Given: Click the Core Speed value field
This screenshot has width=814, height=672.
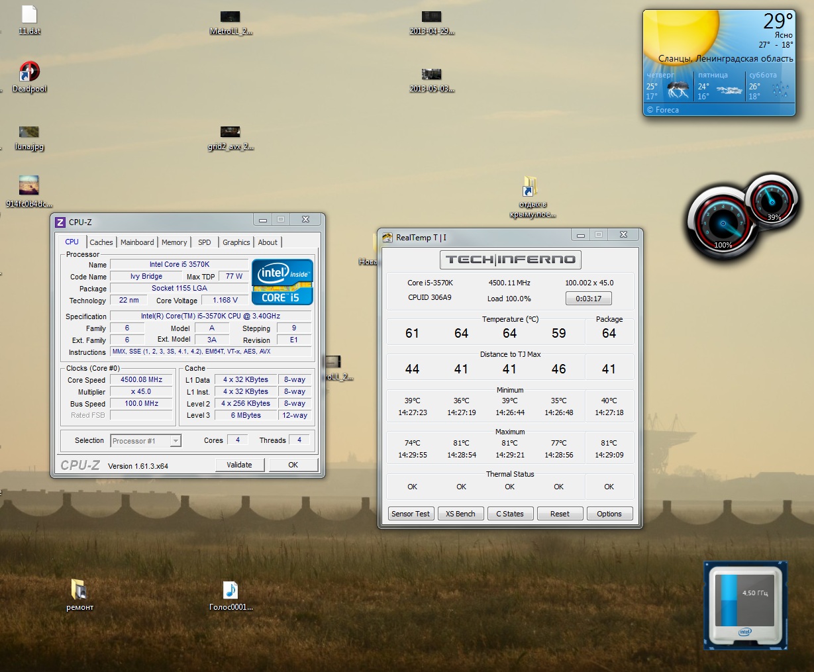Looking at the screenshot, I should (142, 380).
